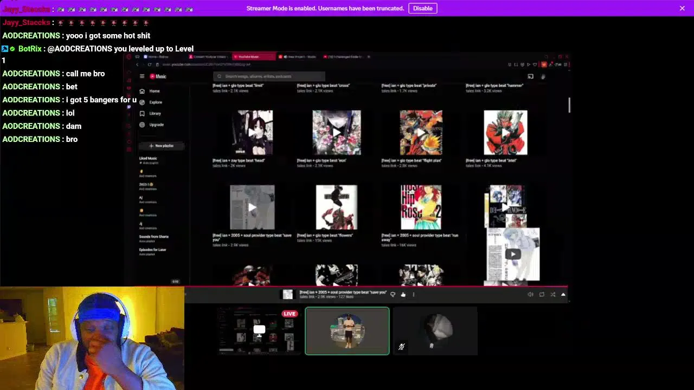Create a New playlist
This screenshot has width=694, height=390.
click(162, 146)
